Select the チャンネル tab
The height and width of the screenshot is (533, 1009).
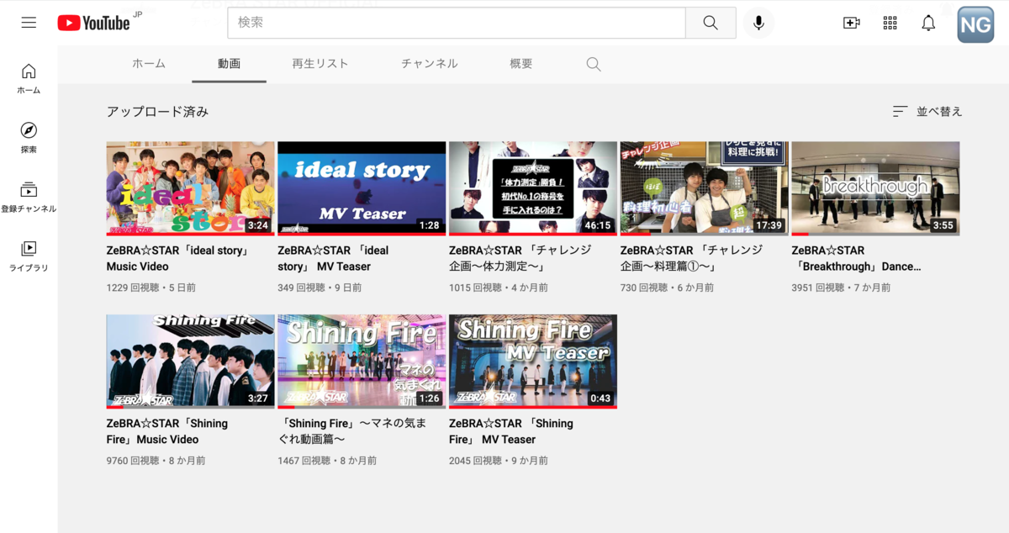pos(430,64)
